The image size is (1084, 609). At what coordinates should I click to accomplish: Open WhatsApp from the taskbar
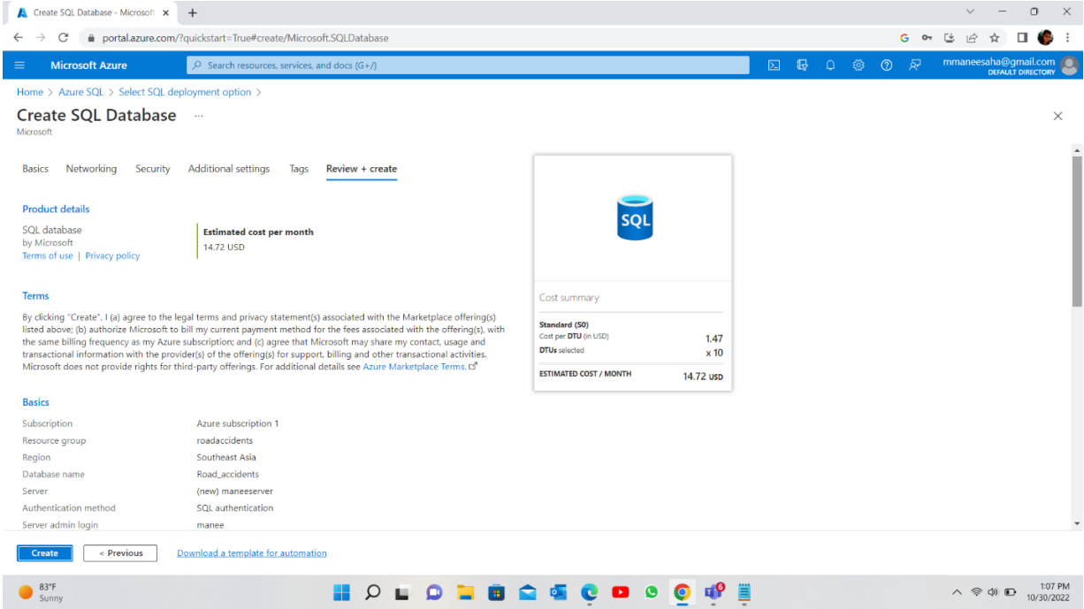coord(652,592)
